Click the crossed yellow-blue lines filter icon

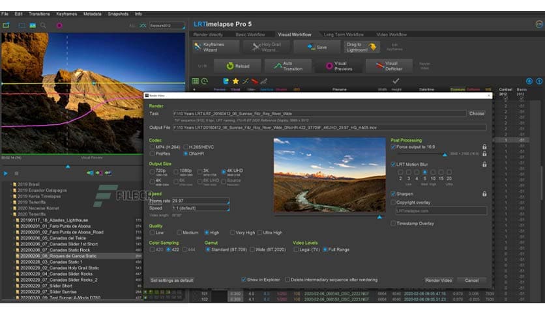click(x=245, y=81)
